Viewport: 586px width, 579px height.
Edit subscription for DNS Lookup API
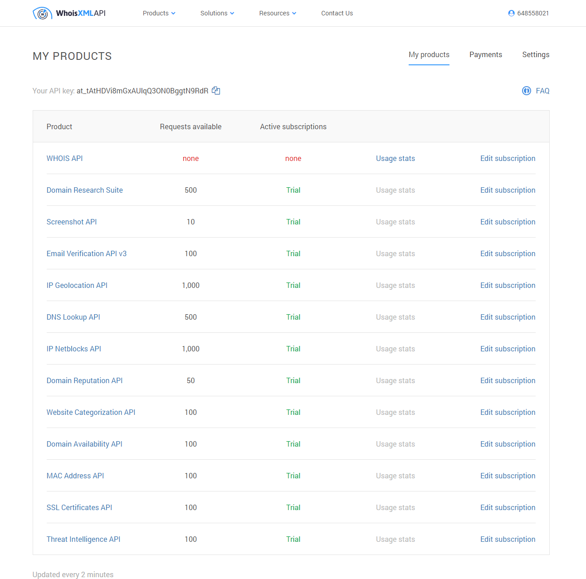coord(508,317)
